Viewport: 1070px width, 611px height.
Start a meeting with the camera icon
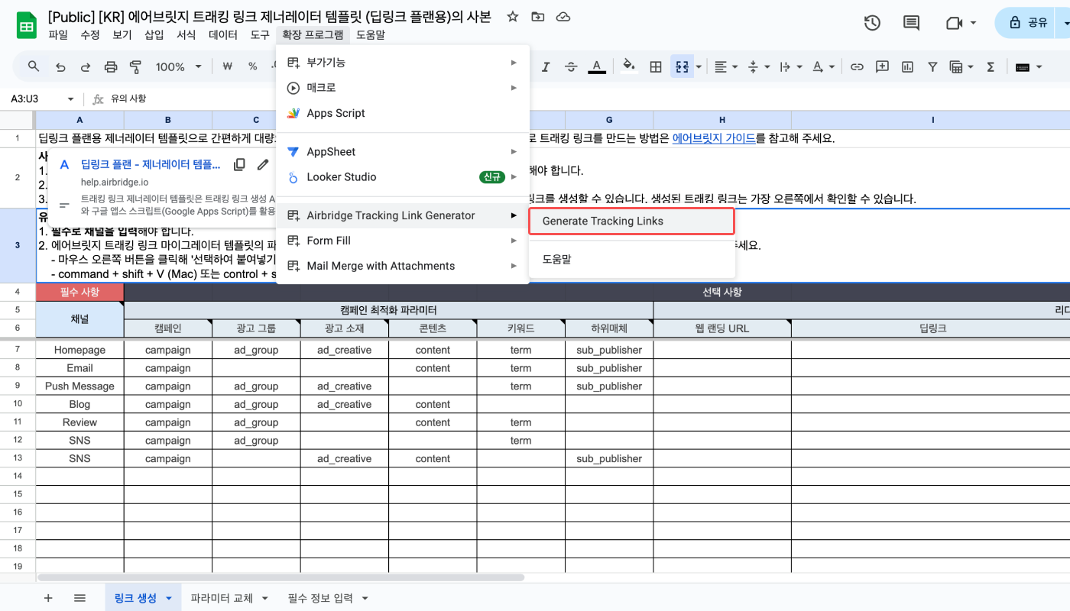[x=953, y=23]
